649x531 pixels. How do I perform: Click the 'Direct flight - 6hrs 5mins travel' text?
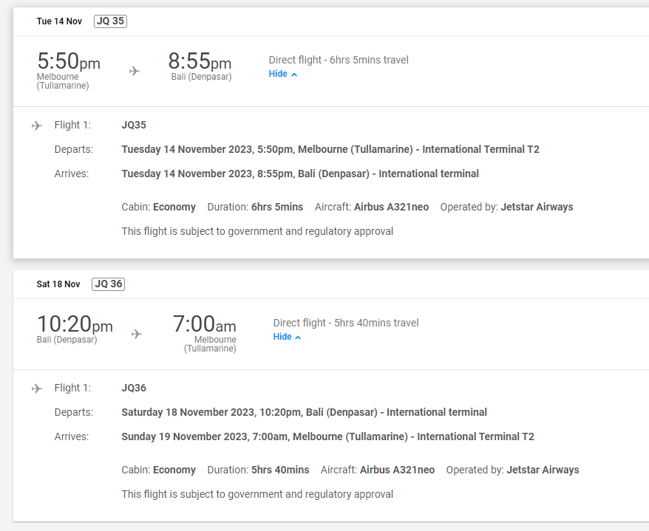pyautogui.click(x=339, y=60)
